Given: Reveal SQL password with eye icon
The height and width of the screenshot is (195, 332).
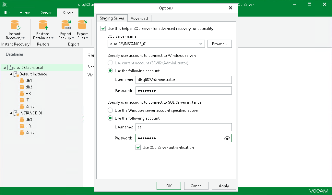Looking at the screenshot, I should coord(227,138).
